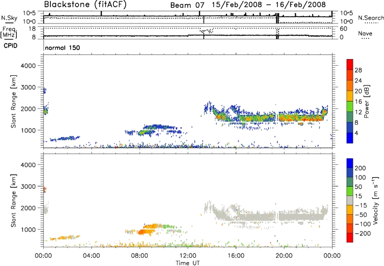
Task: Click the "10^5" tick beside N.Sky
Action: click(x=29, y=13)
